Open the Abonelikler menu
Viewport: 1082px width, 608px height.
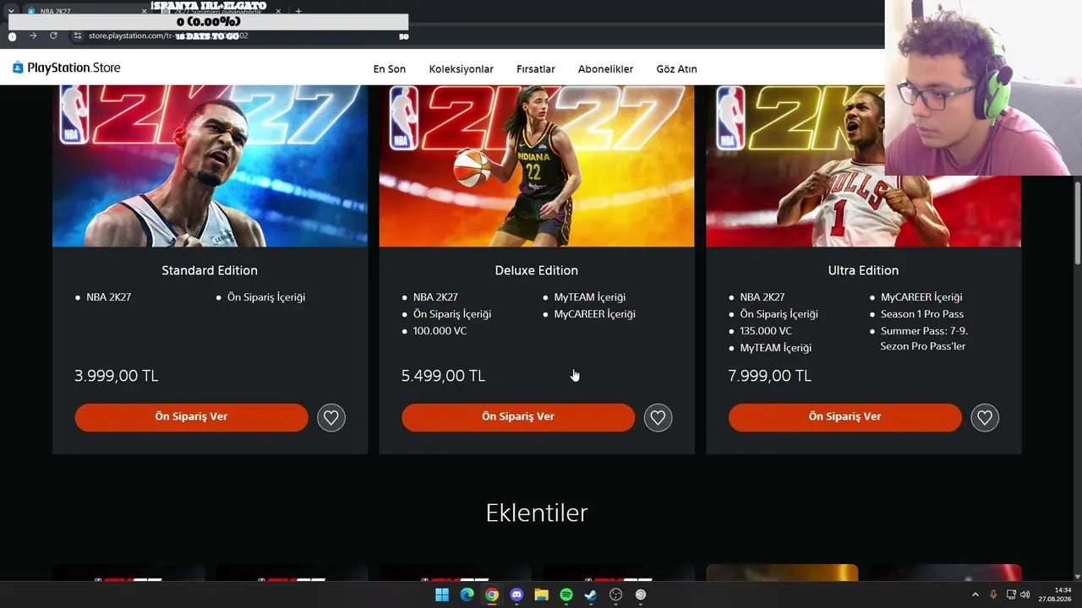pyautogui.click(x=606, y=69)
